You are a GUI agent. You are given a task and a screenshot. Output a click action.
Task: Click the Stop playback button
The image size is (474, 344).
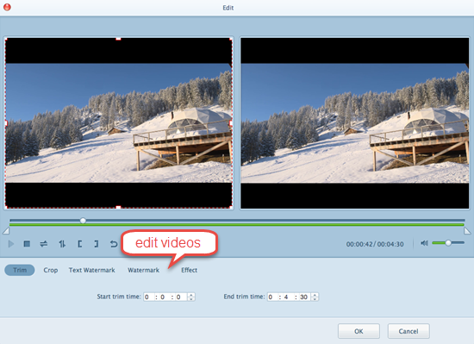click(27, 244)
